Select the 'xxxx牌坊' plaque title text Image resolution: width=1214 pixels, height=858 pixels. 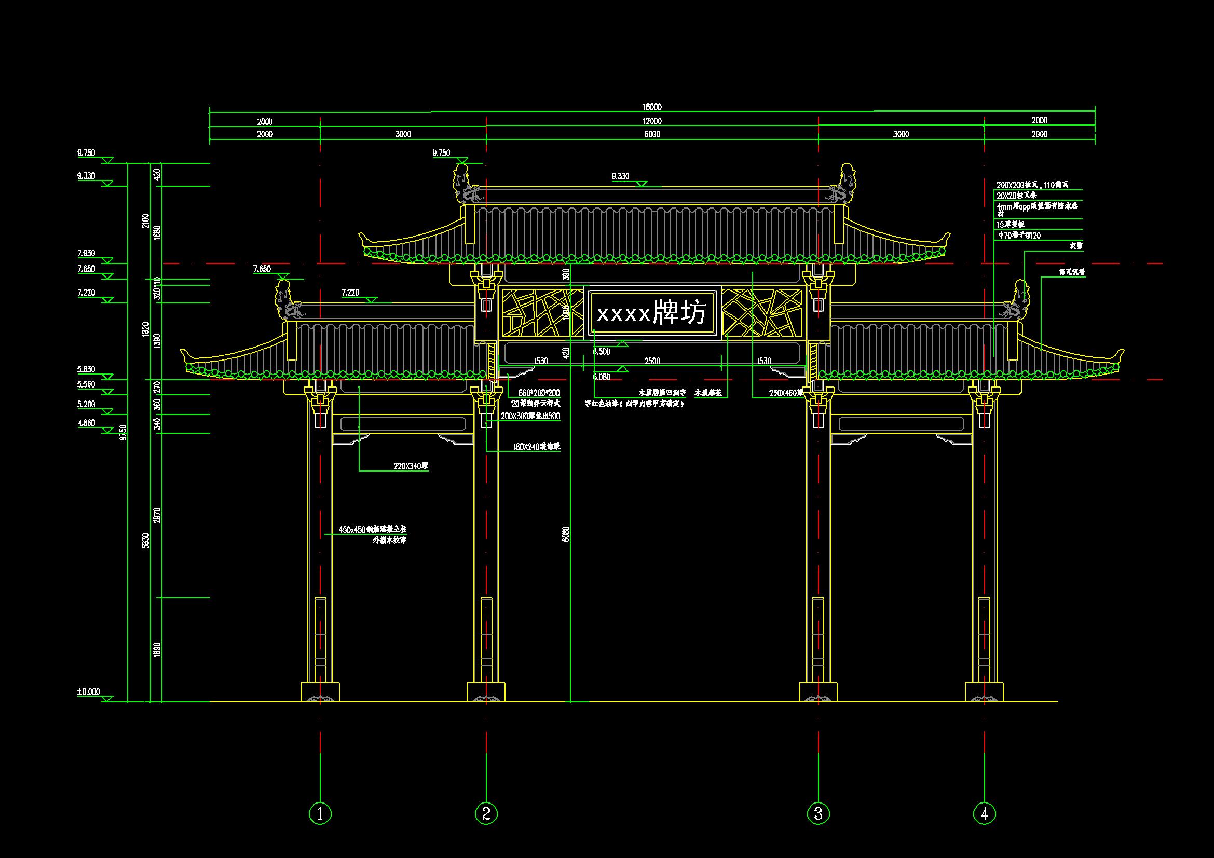pos(651,313)
